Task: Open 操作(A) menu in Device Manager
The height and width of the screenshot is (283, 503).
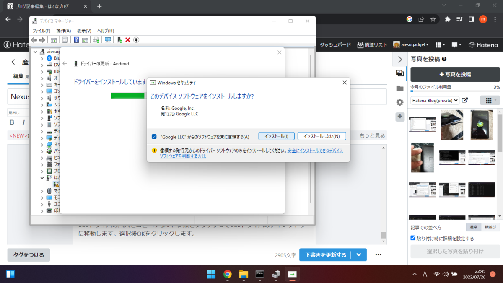Action: [64, 31]
